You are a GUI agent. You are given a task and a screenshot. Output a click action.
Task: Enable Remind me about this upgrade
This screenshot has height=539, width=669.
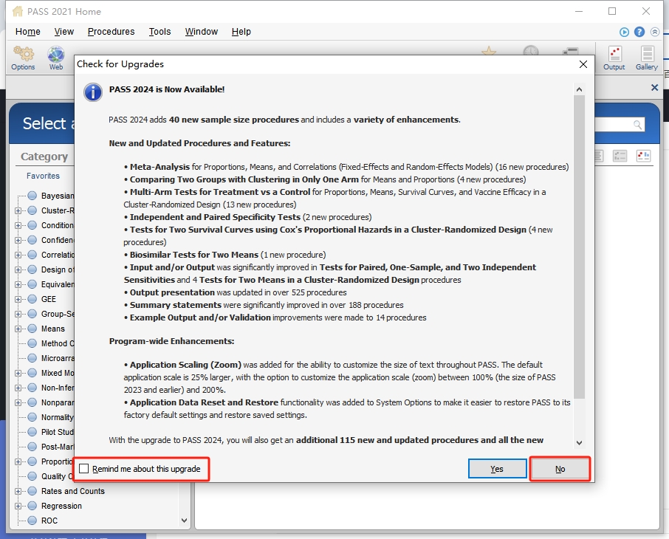(x=84, y=469)
